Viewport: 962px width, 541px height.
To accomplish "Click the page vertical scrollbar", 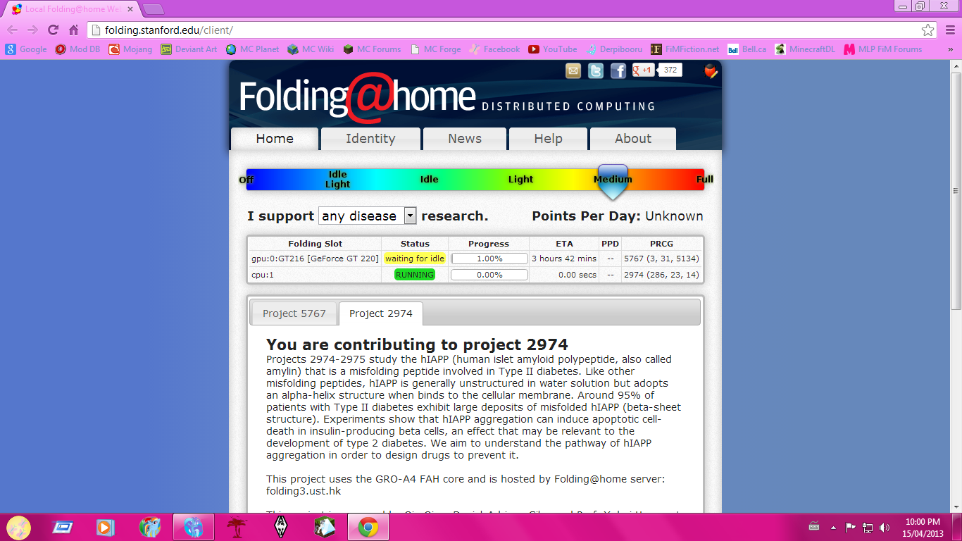I will click(x=956, y=190).
